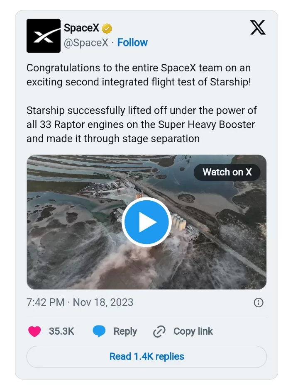The image size is (293, 389).
Task: Click the gold verified badge
Action: (x=107, y=29)
